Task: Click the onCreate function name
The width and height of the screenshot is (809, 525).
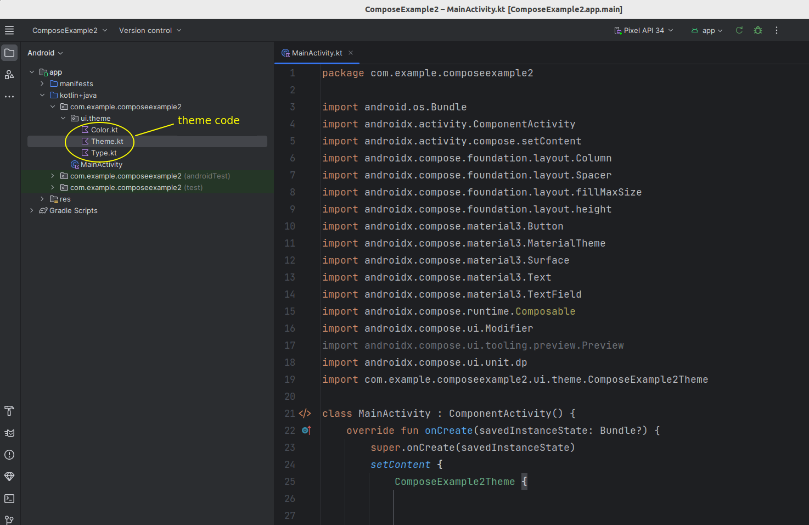Action: (448, 431)
